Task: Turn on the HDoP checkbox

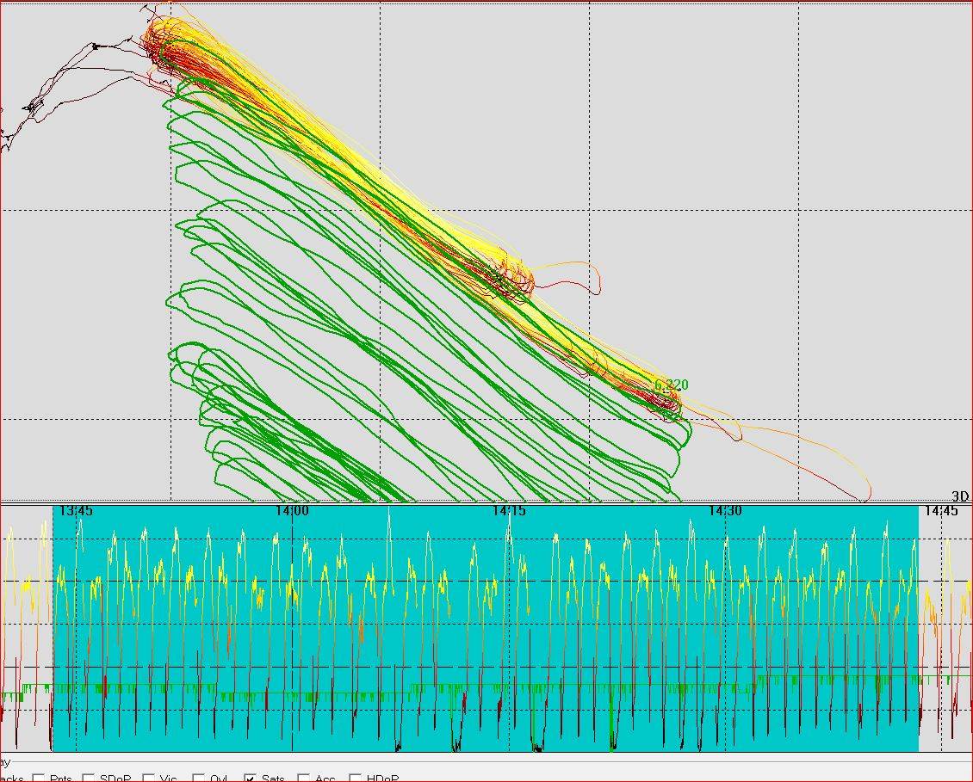Action: [355, 778]
